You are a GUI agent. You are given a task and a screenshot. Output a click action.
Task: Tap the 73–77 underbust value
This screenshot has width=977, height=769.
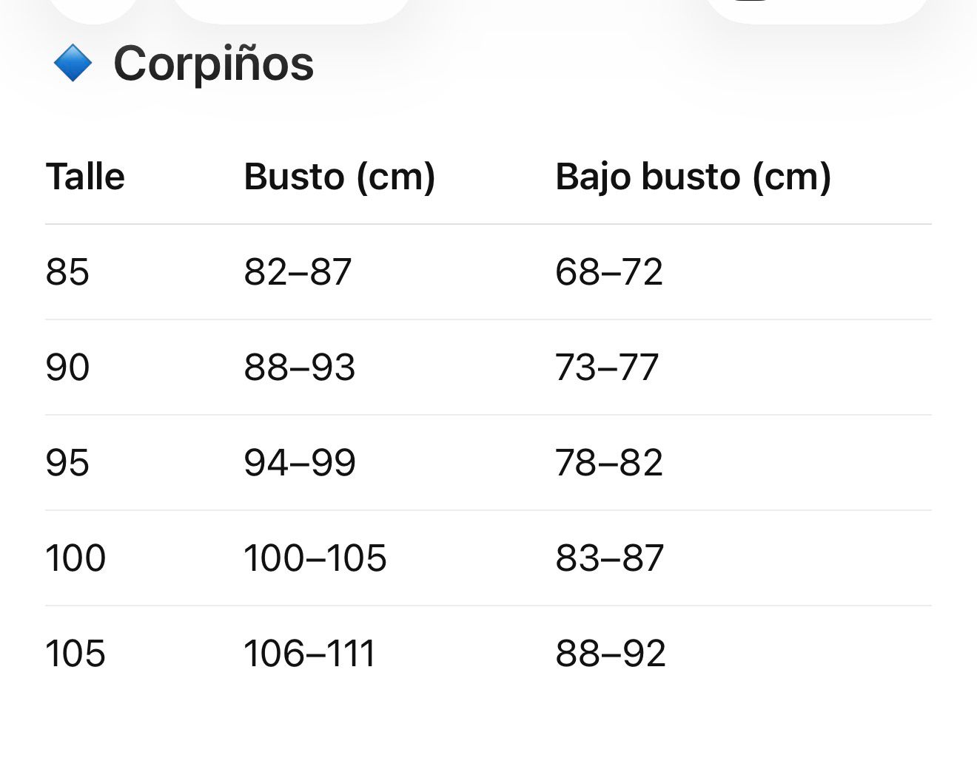click(606, 367)
